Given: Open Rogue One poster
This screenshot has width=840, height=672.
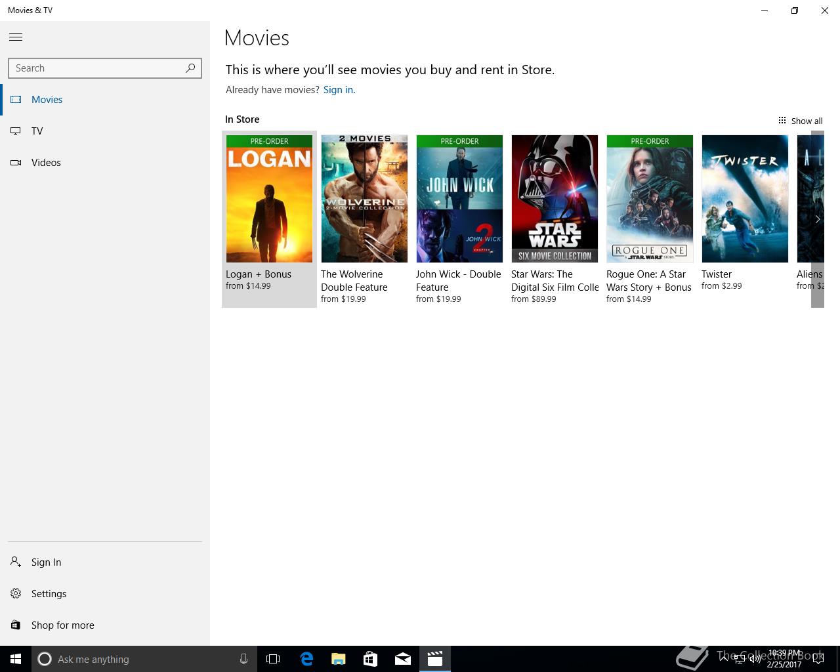Looking at the screenshot, I should click(x=650, y=199).
